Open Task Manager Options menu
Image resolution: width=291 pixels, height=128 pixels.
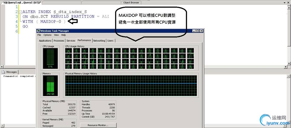coord(48,35)
